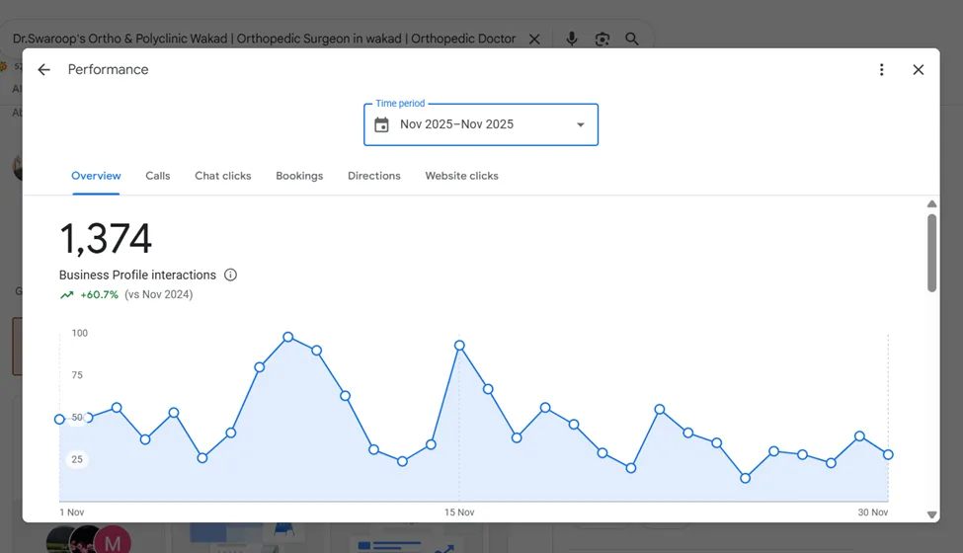This screenshot has width=963, height=553.
Task: Expand the Time period dropdown arrow
Action: (581, 125)
